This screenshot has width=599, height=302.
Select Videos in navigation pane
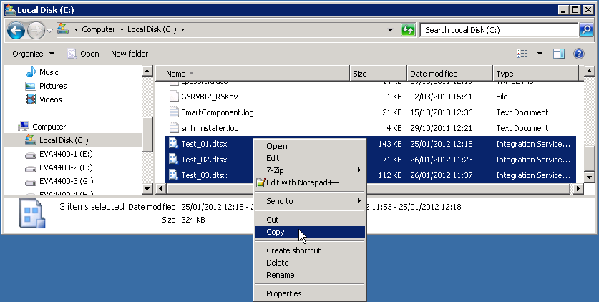(50, 99)
